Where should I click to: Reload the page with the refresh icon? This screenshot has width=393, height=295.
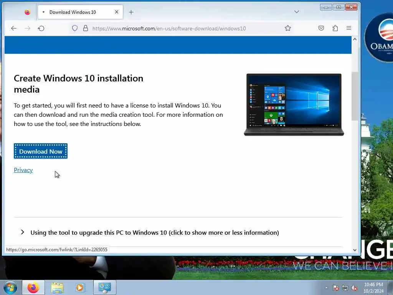pyautogui.click(x=41, y=28)
